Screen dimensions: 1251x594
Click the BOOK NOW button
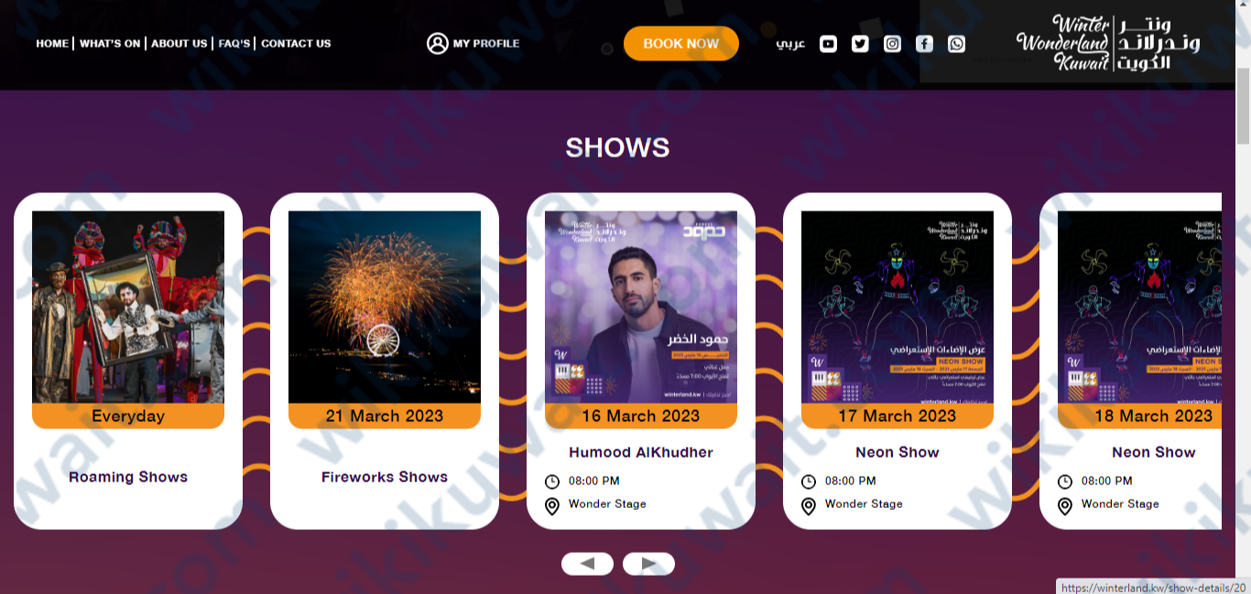[x=681, y=43]
